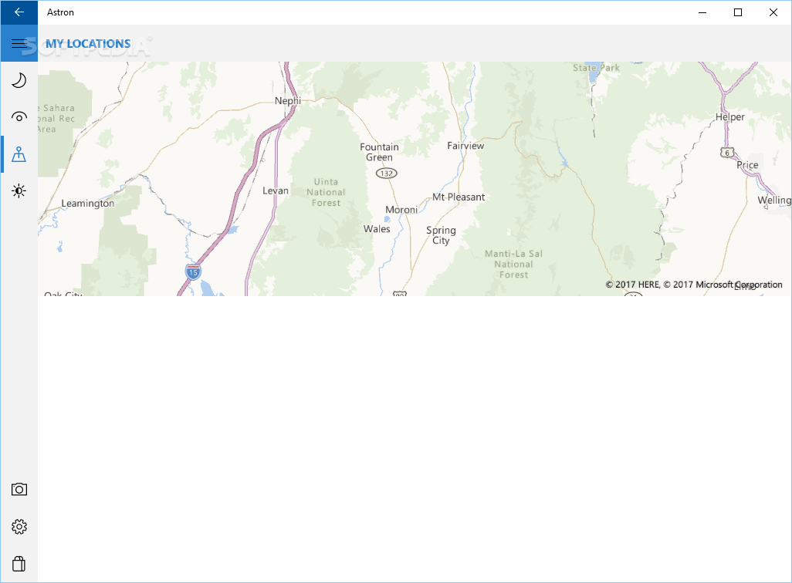Screen dimensions: 792x583
Task: Click Spring City map label
Action: [x=441, y=235]
